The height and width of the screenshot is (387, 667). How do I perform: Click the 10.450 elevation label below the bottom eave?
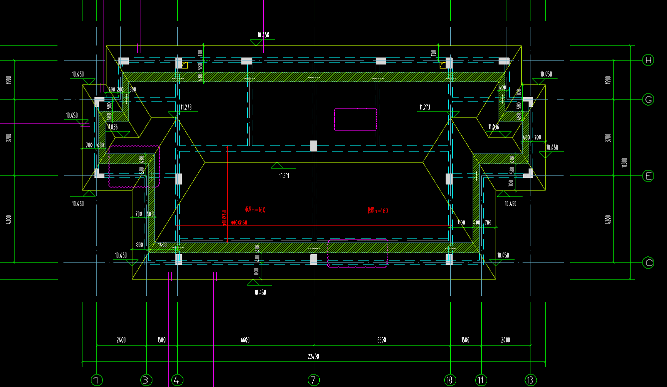point(260,292)
